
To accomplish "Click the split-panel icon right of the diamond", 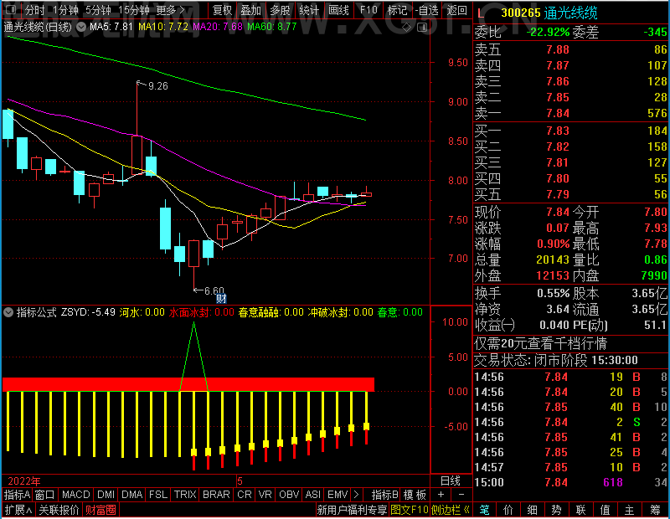I will click(422, 28).
